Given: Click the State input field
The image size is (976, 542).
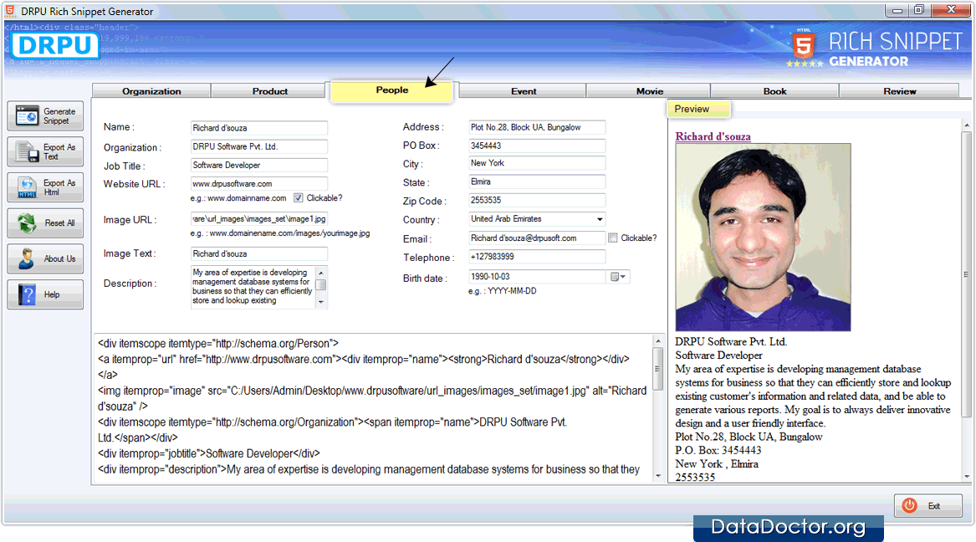Looking at the screenshot, I should [x=537, y=182].
